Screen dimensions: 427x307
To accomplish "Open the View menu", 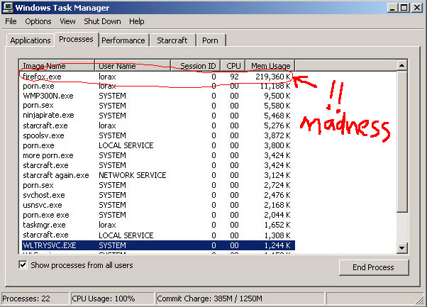I will point(67,21).
